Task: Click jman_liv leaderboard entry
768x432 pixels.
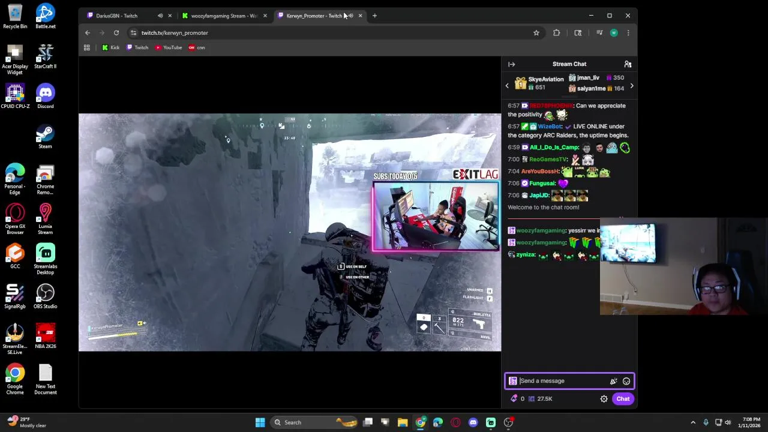Action: [x=596, y=77]
